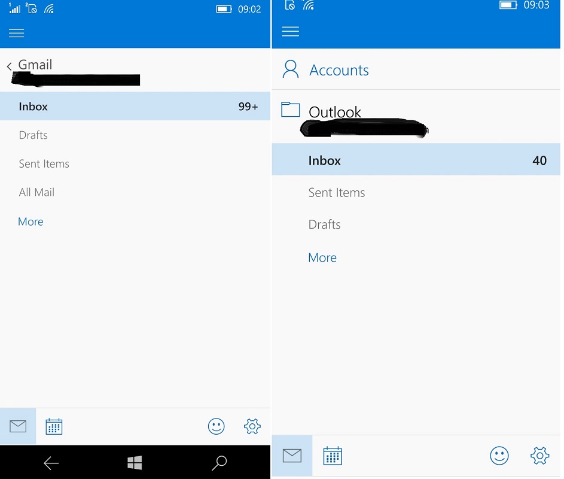This screenshot has height=479, width=564.
Task: Open Sent Items folder in Gmail screen
Action: 44,164
